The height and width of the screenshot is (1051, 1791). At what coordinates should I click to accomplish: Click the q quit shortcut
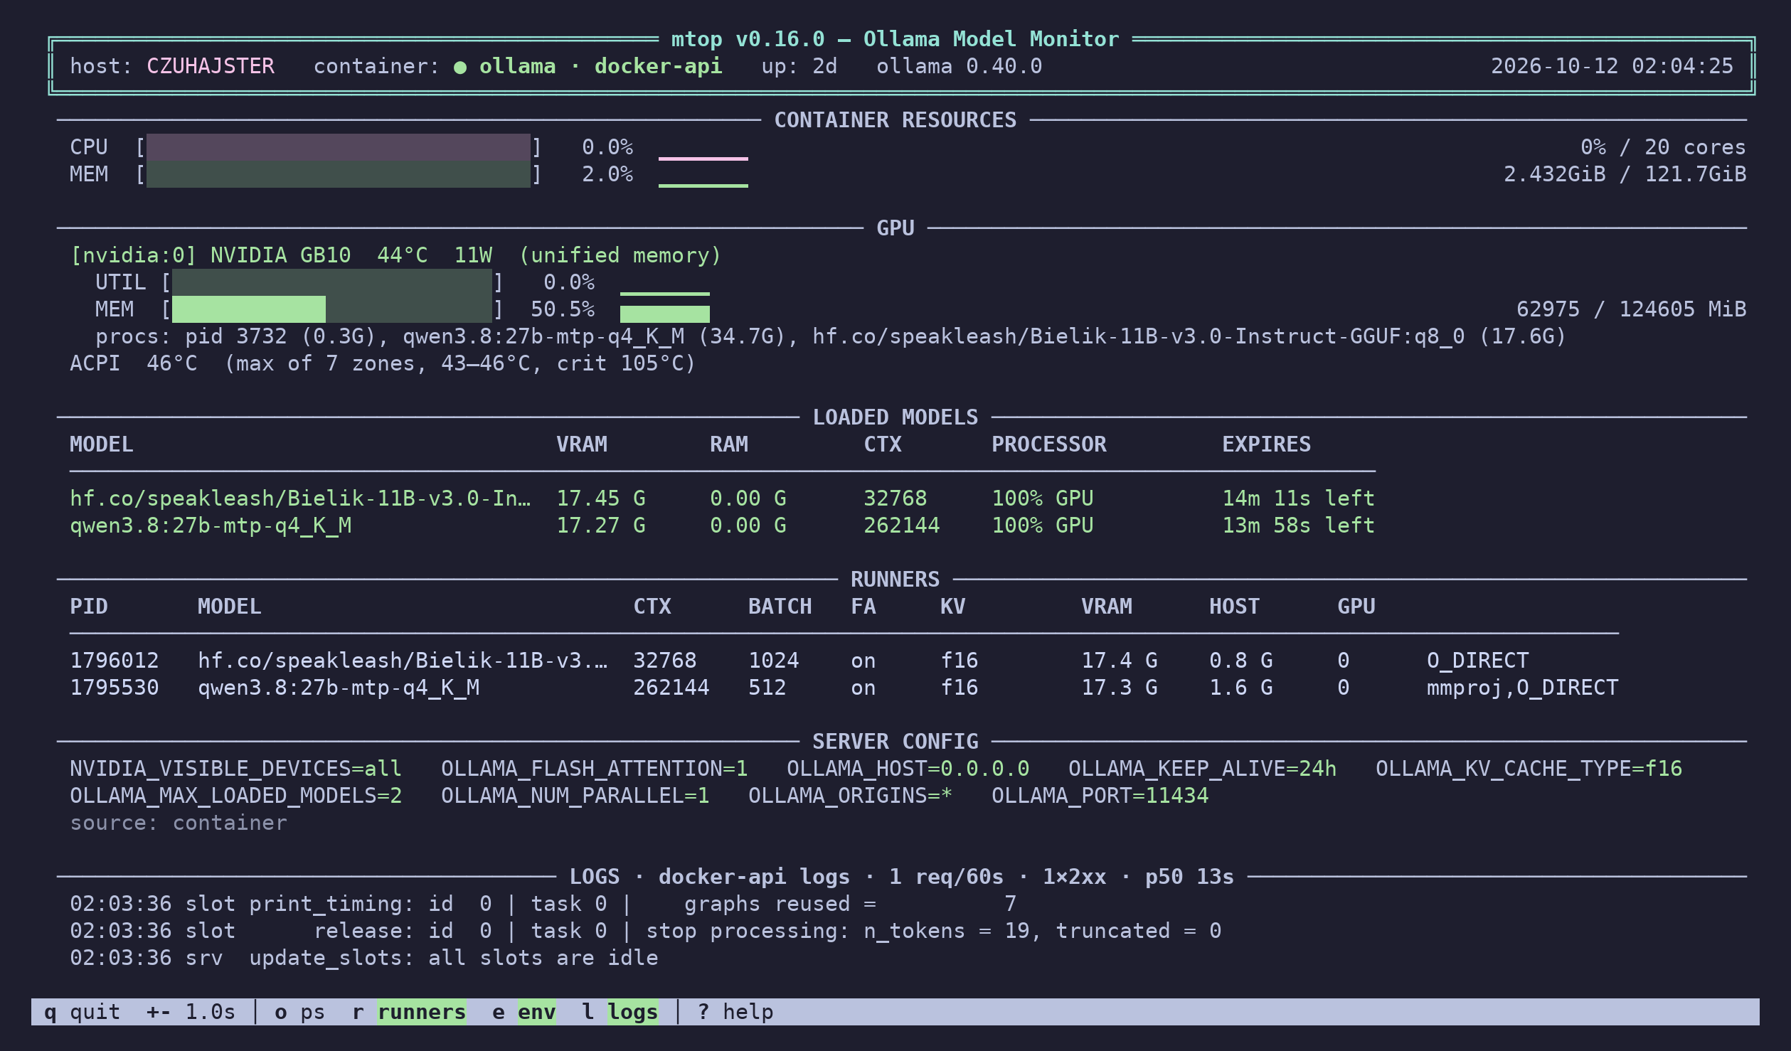(x=82, y=1011)
